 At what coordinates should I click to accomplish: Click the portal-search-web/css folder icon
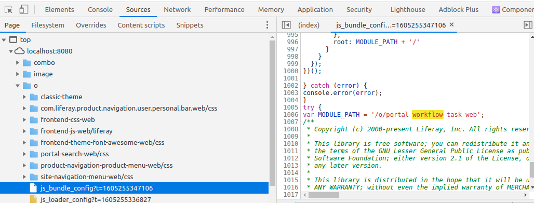pyautogui.click(x=34, y=154)
